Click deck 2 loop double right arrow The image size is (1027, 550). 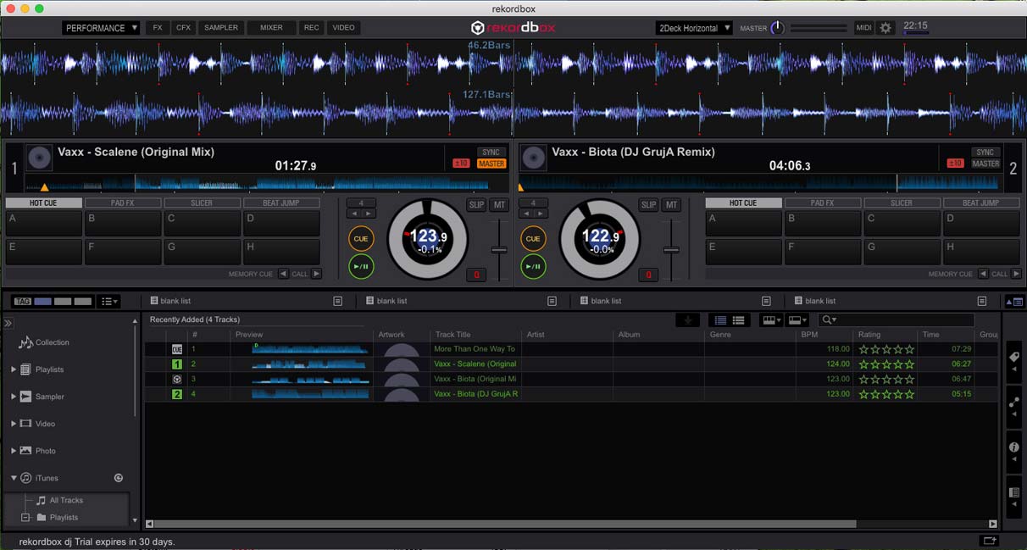pyautogui.click(x=541, y=214)
